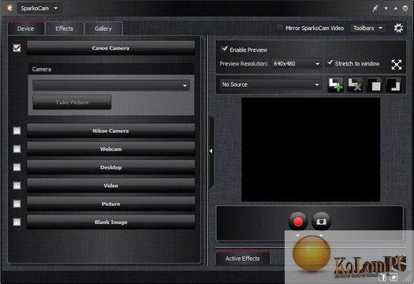The height and width of the screenshot is (284, 414).
Task: Click the add source icon with green plus
Action: click(x=335, y=84)
